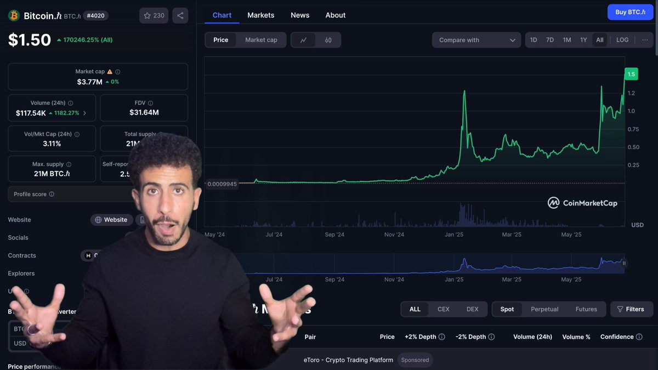The height and width of the screenshot is (370, 658).
Task: Set chart range to All
Action: pos(600,40)
